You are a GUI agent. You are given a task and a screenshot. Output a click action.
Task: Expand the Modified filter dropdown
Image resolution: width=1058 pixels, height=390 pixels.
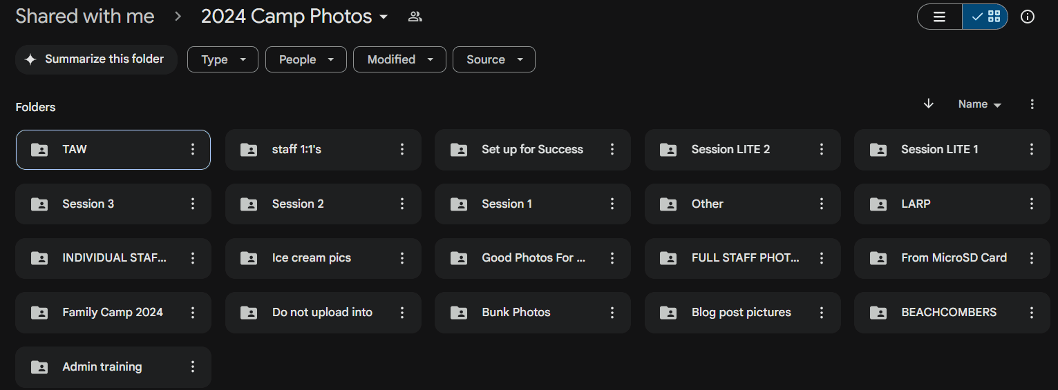399,59
